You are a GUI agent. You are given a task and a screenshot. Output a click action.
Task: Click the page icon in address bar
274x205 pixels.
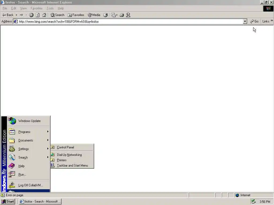pos(16,21)
